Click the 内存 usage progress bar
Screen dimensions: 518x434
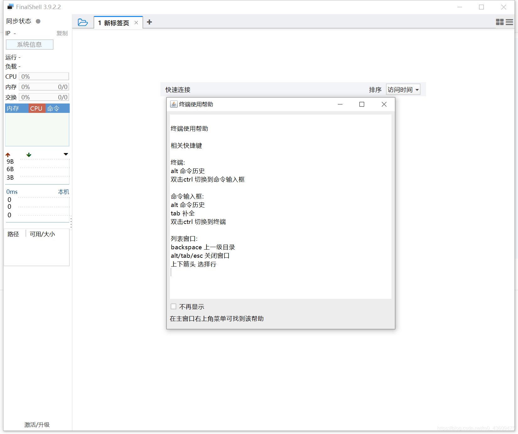(44, 87)
